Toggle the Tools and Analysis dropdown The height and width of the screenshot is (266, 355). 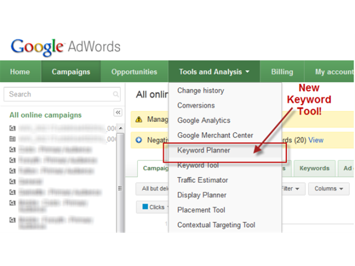(x=214, y=71)
